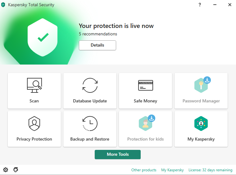
Task: Click the green protection status shield
Action: tap(43, 38)
